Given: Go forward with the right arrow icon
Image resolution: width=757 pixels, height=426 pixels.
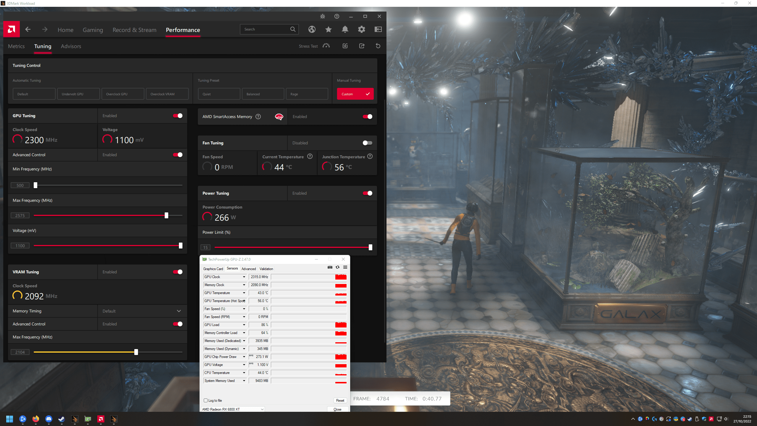Looking at the screenshot, I should point(45,29).
